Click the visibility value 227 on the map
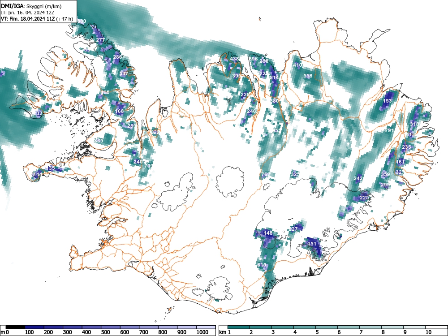Screen dimensions: 448x336 click(293, 229)
